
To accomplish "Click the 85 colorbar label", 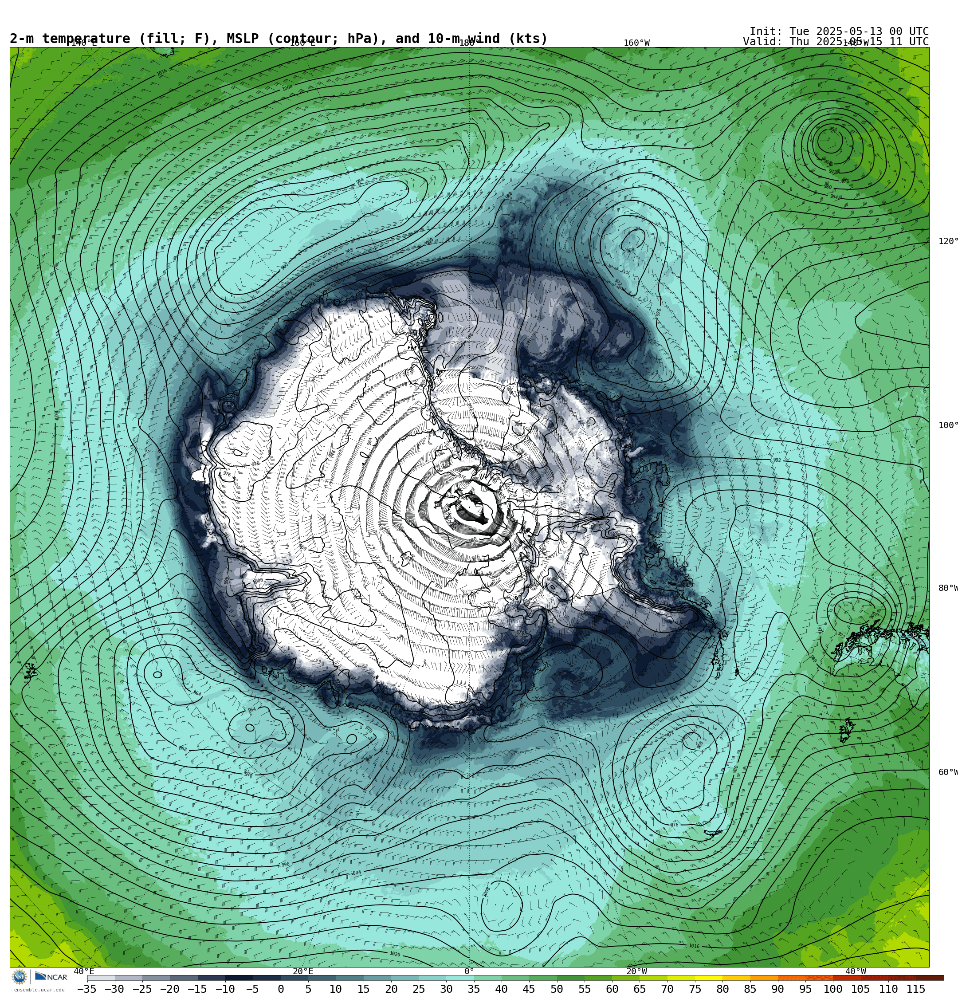I will coord(750,989).
